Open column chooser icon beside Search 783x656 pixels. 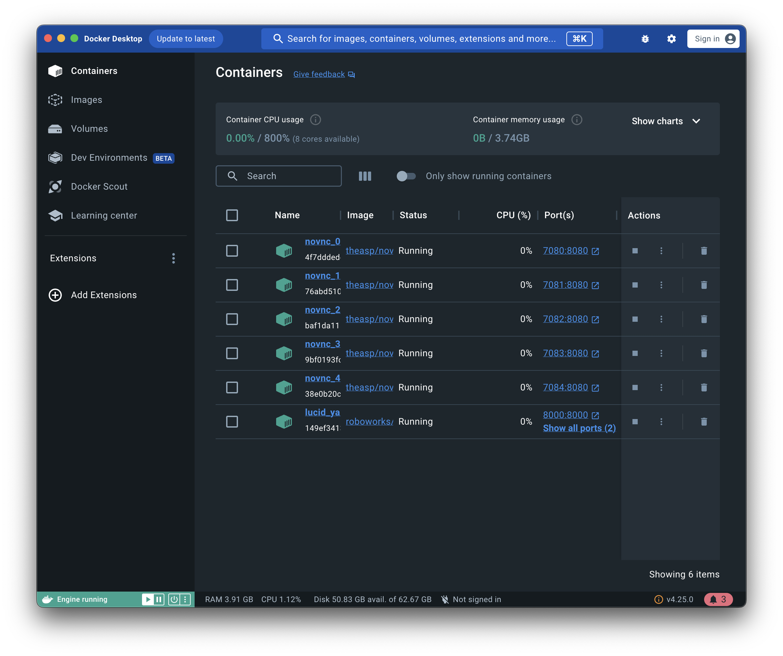coord(365,176)
